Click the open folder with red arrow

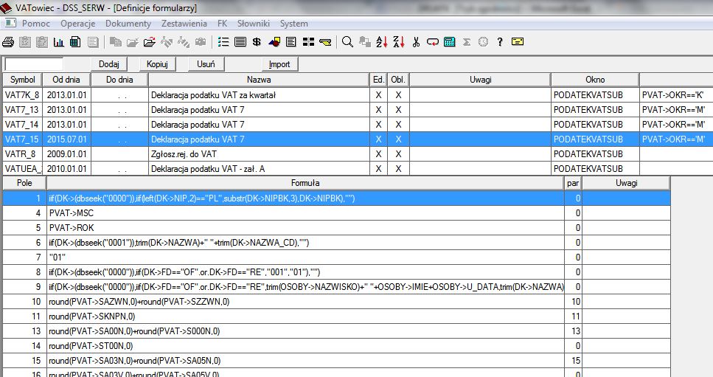(x=149, y=41)
